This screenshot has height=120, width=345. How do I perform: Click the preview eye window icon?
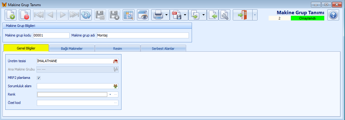[x=143, y=15]
